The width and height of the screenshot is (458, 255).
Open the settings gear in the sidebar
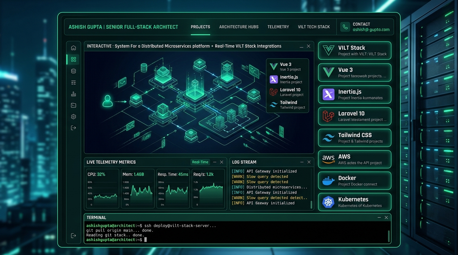[x=74, y=117]
